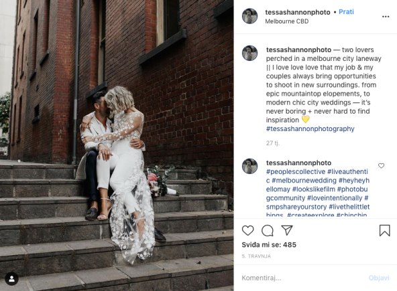The image size is (397, 291).
Task: Click the wedding couple photo
Action: coord(117,146)
